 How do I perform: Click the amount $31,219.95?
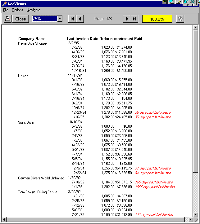click(123, 215)
